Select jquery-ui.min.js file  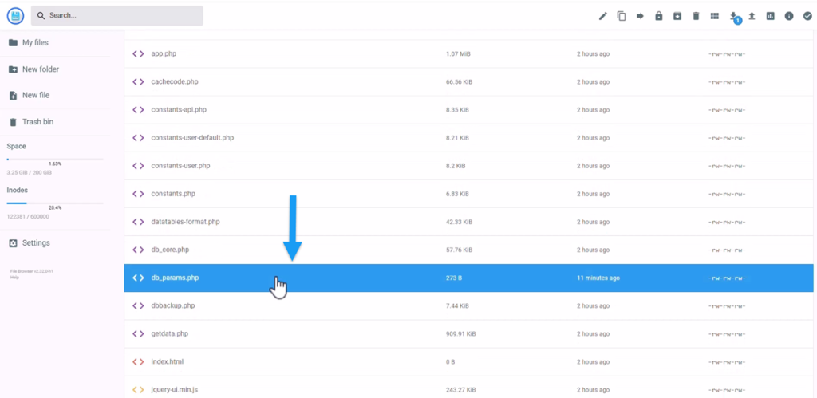click(469, 387)
